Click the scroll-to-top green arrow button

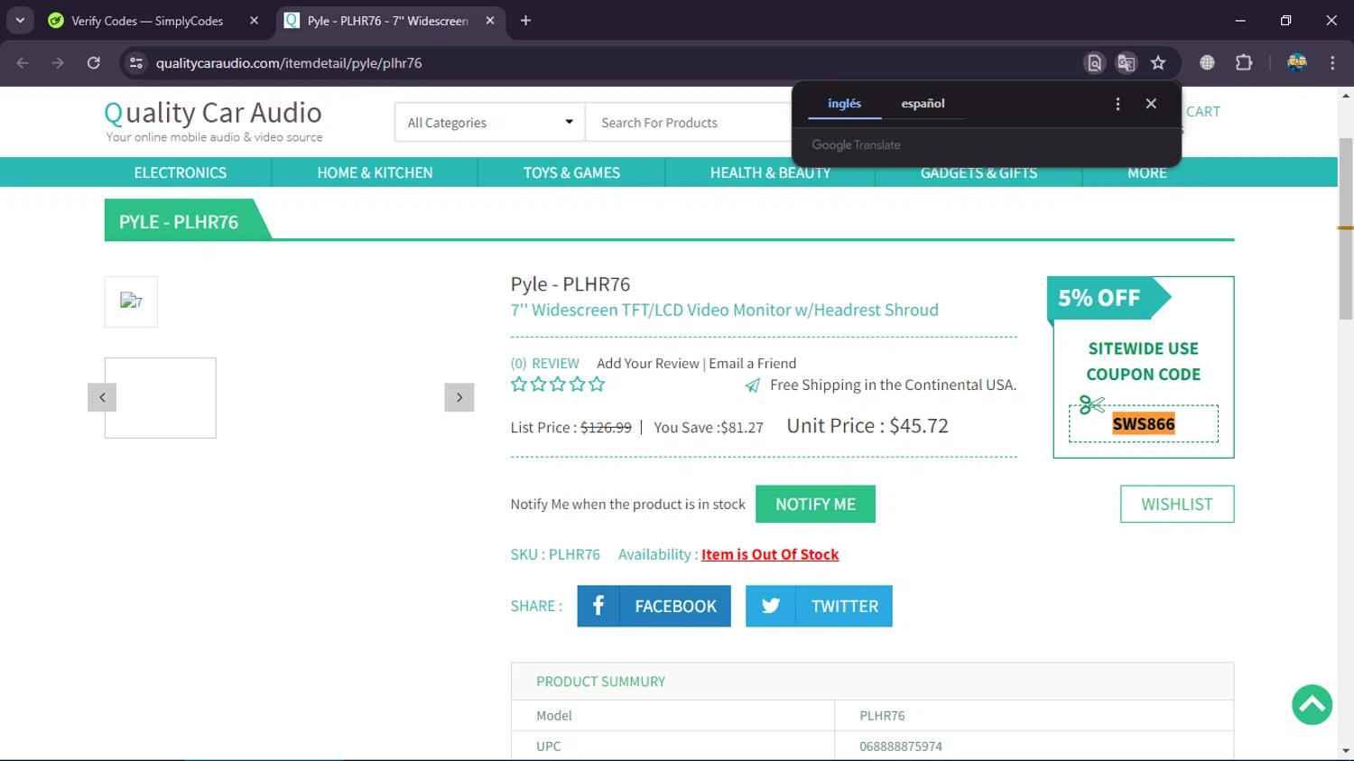pos(1312,704)
